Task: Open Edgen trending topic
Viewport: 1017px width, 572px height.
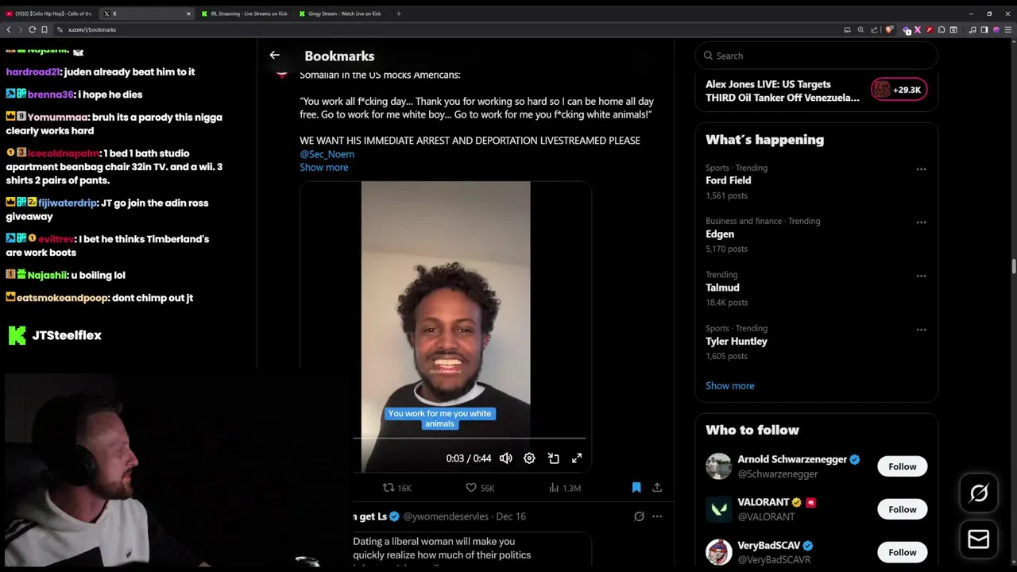Action: tap(720, 234)
